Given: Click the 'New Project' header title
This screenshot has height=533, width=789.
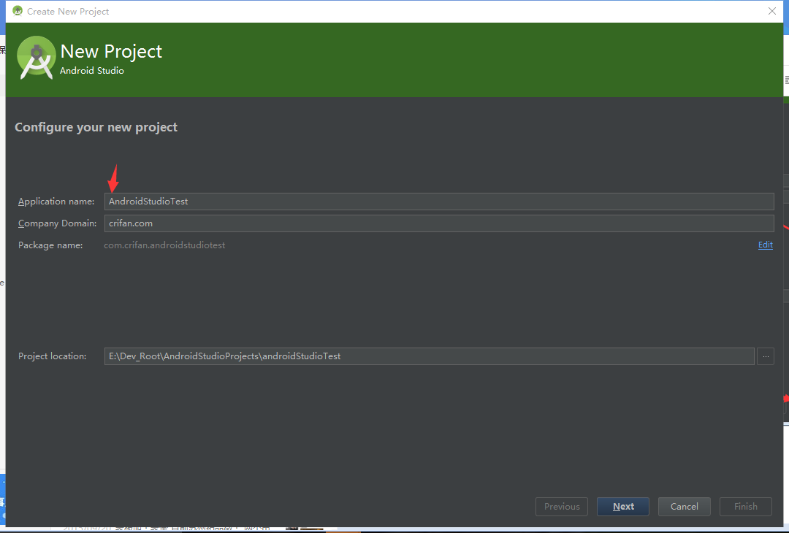Looking at the screenshot, I should click(x=111, y=51).
